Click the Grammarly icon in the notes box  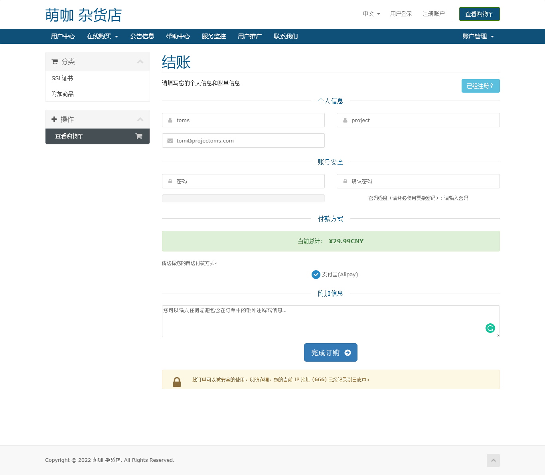[x=490, y=328]
